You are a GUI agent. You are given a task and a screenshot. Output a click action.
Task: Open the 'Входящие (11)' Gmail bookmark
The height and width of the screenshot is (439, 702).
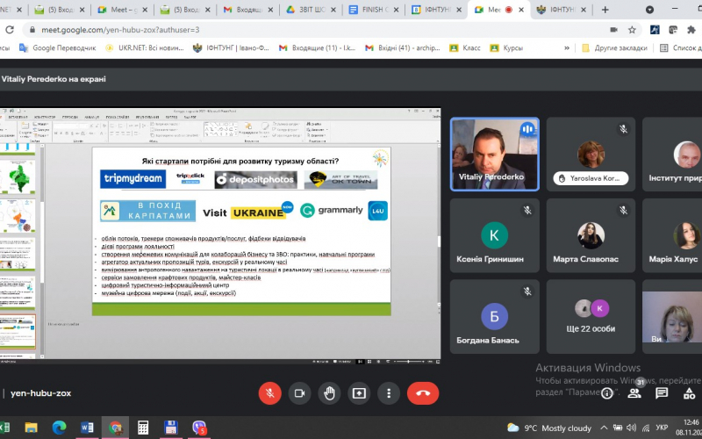pos(317,48)
